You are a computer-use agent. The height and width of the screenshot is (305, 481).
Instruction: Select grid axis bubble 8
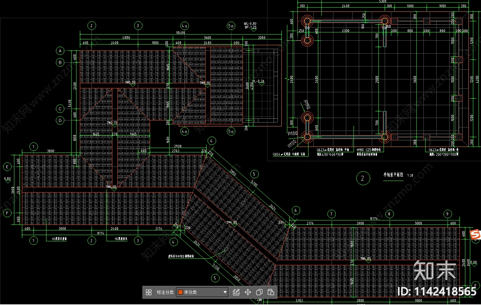(x=389, y=214)
